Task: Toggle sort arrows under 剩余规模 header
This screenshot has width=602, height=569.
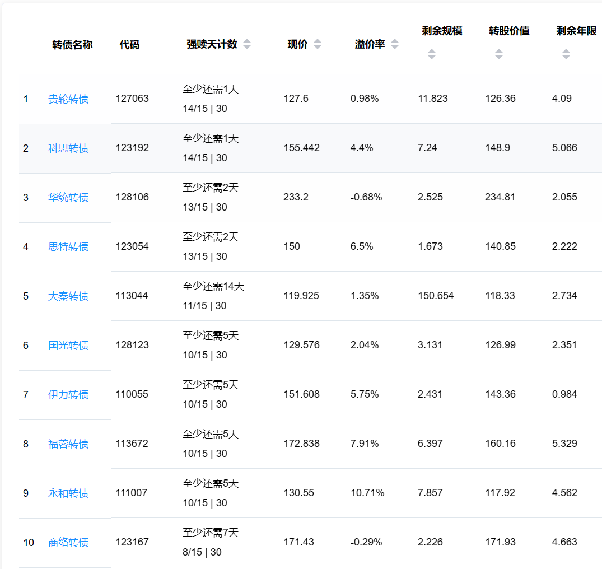Action: click(x=432, y=54)
